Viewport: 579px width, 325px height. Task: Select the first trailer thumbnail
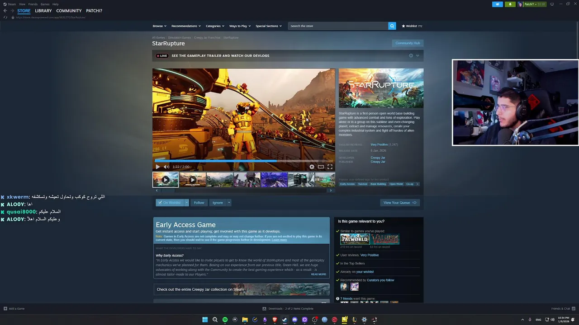click(165, 180)
